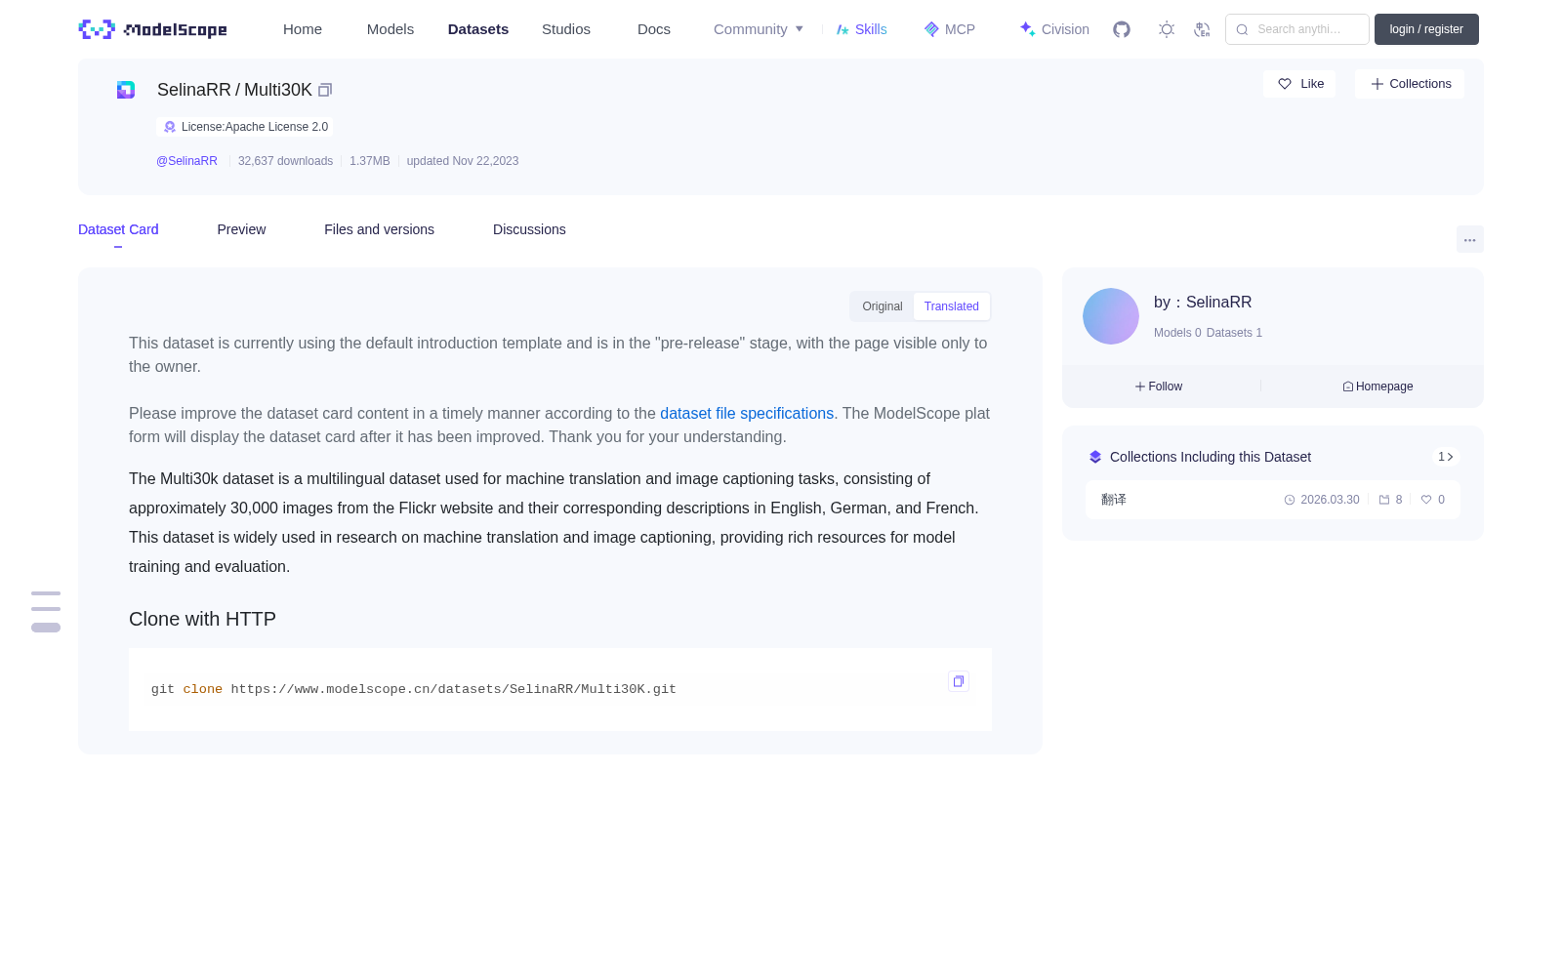Click SelinaRR's gradient avatar
Viewport: 1562px width, 976px height.
[x=1111, y=316]
